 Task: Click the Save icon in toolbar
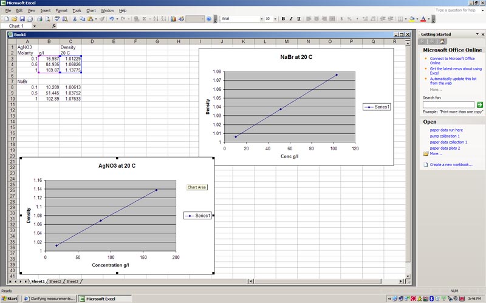(22, 19)
